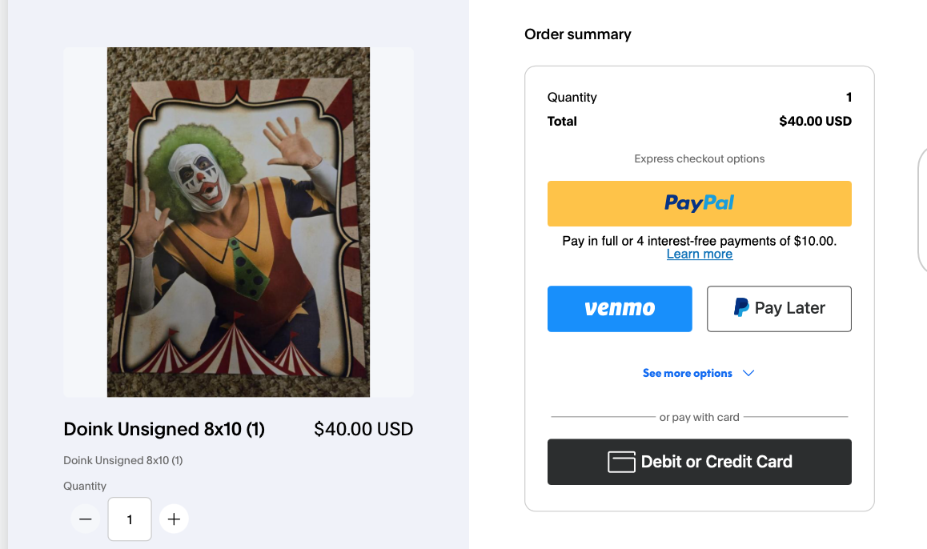The width and height of the screenshot is (927, 549).
Task: Increase quantity with the plus button
Action: [x=174, y=519]
